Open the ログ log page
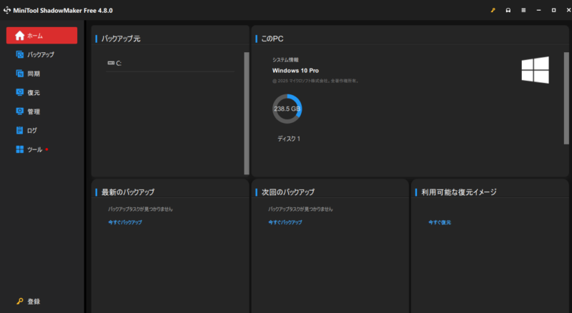This screenshot has height=313, width=572. [31, 131]
